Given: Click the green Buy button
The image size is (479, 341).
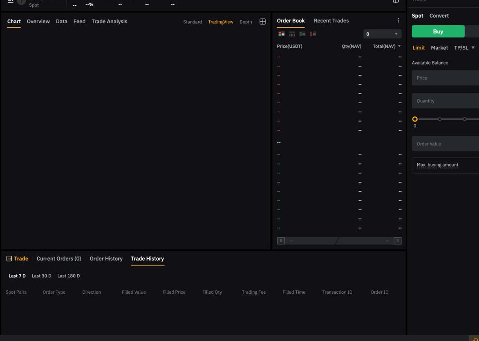Looking at the screenshot, I should tap(438, 31).
